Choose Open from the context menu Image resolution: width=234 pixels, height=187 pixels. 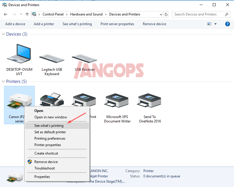(57, 111)
